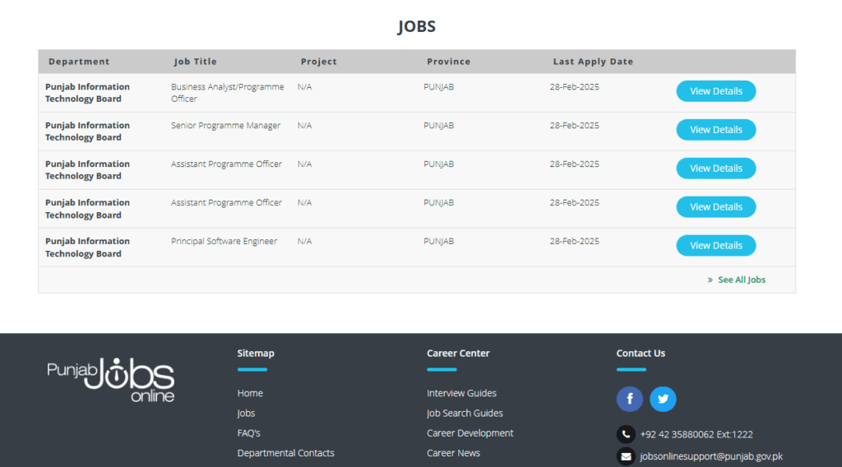Click the double-chevron icon before See All Jobs
Viewport: 842px width, 467px height.
click(x=710, y=280)
